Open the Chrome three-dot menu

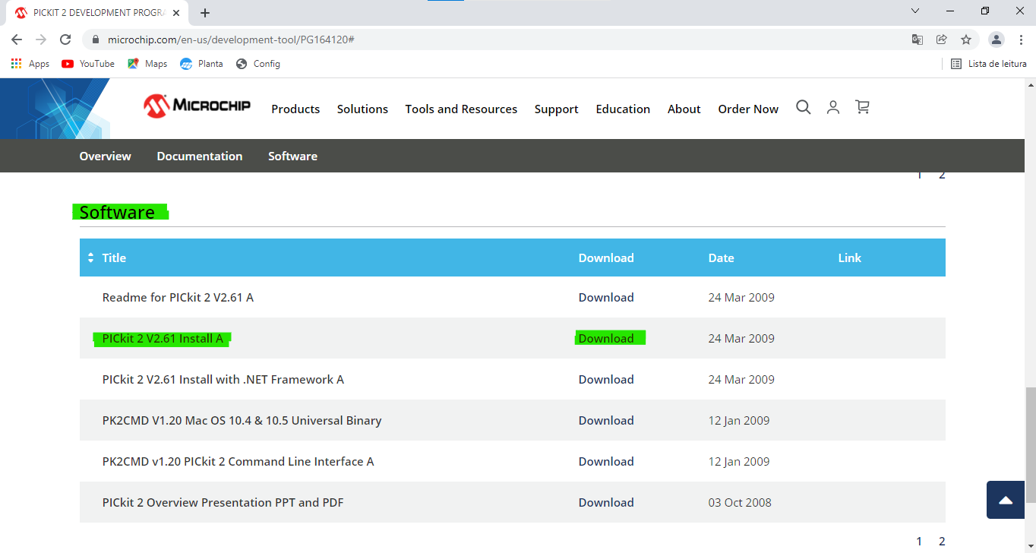[1022, 39]
